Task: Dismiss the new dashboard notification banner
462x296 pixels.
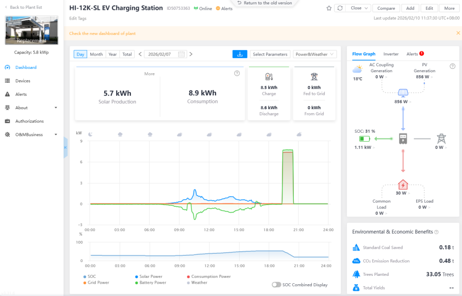Action: click(x=458, y=33)
